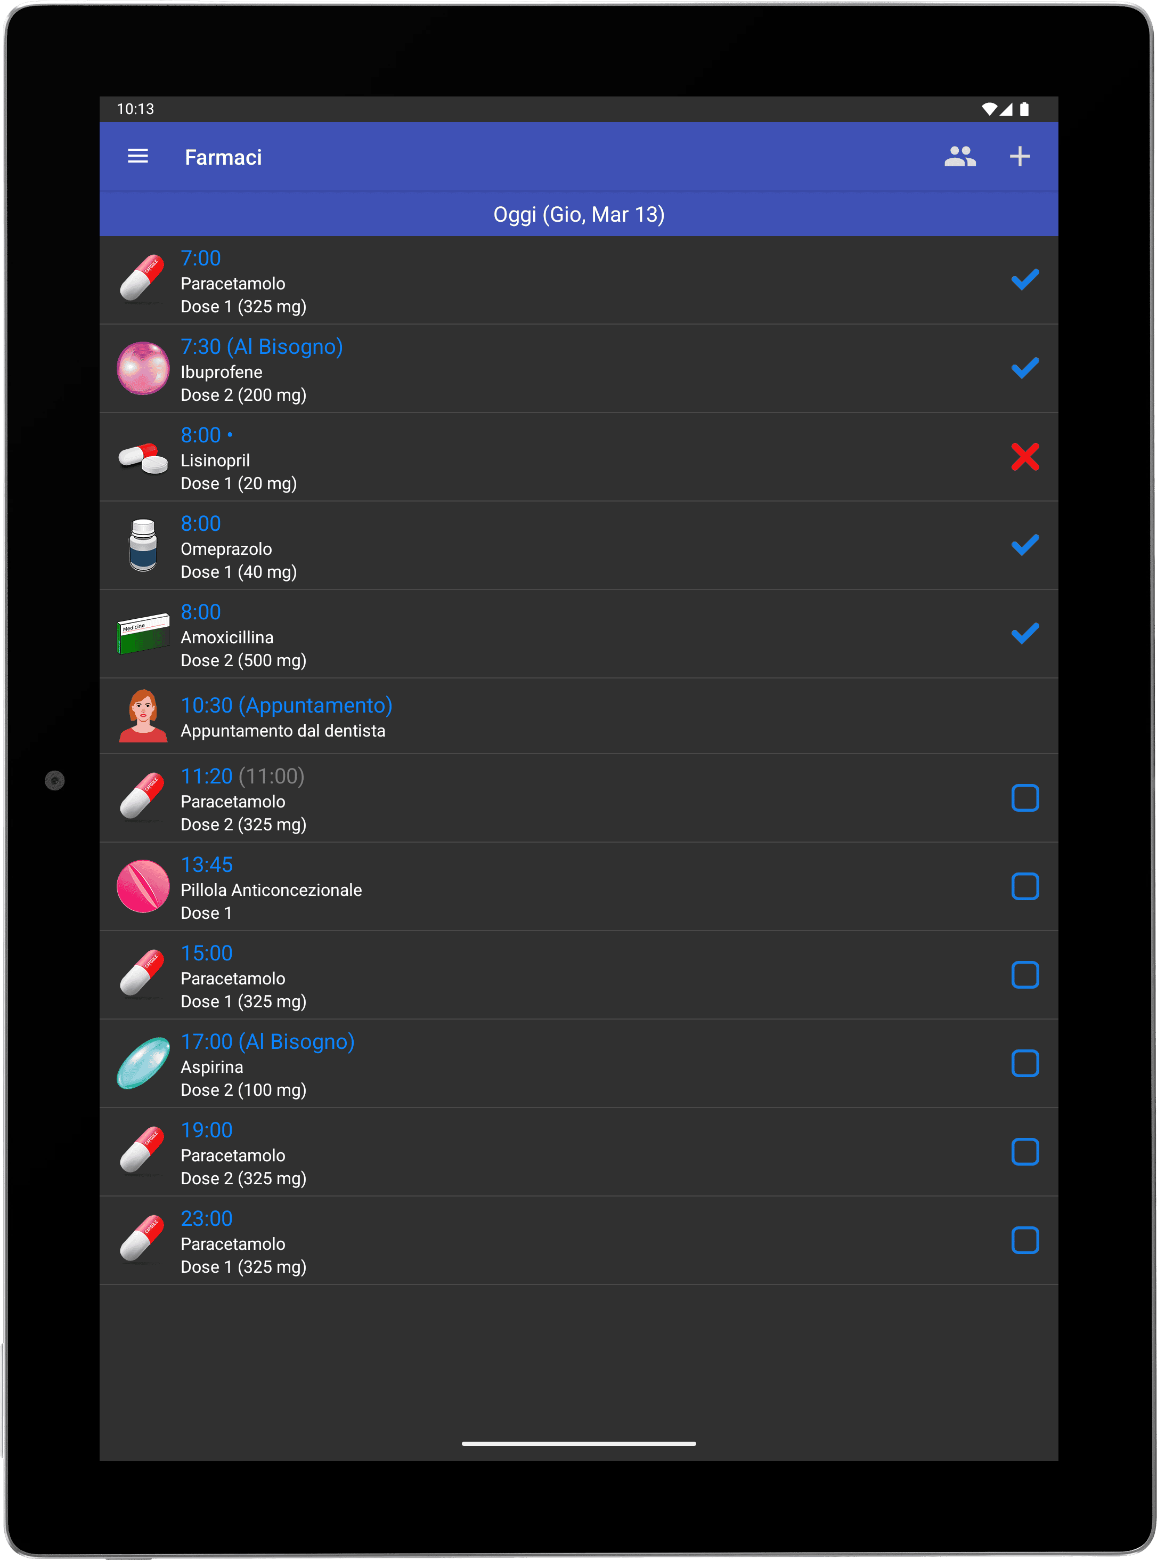This screenshot has height=1560, width=1157.
Task: Open the 8:00 Lisinopril entry
Action: click(578, 457)
